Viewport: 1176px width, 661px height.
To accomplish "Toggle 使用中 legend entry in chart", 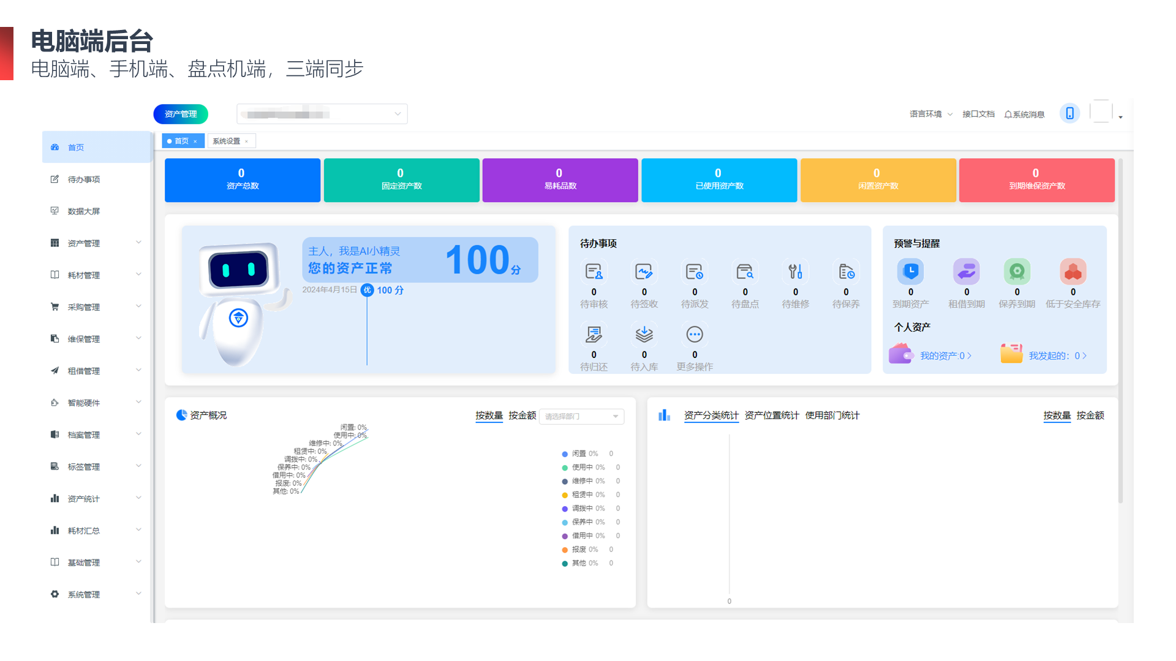I will (582, 468).
